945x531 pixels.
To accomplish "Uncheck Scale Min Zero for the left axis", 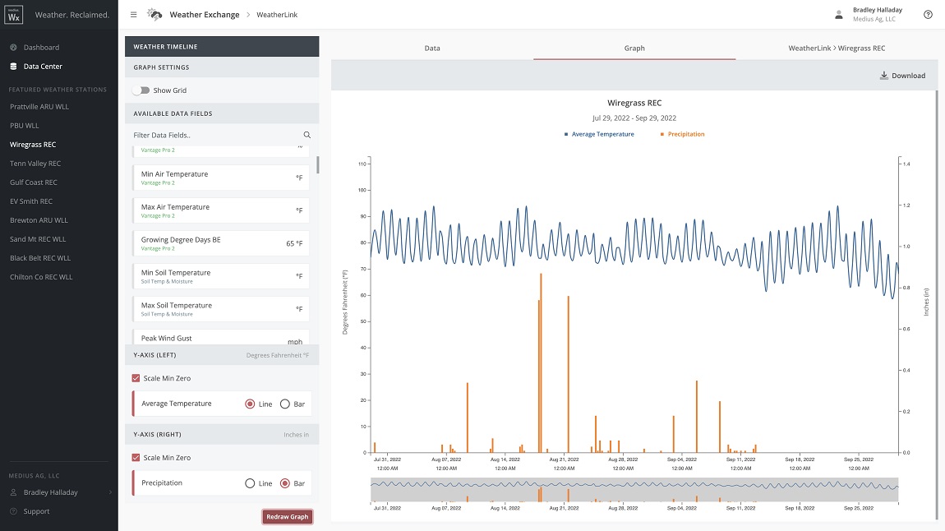I will (136, 378).
